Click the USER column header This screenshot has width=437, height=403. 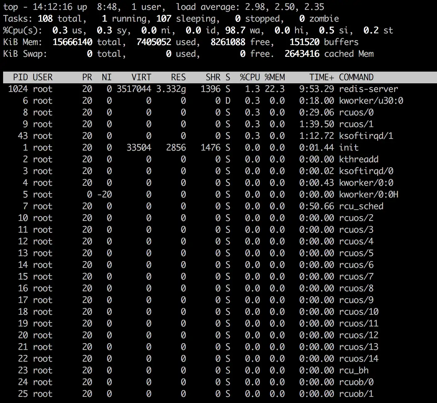pos(43,77)
